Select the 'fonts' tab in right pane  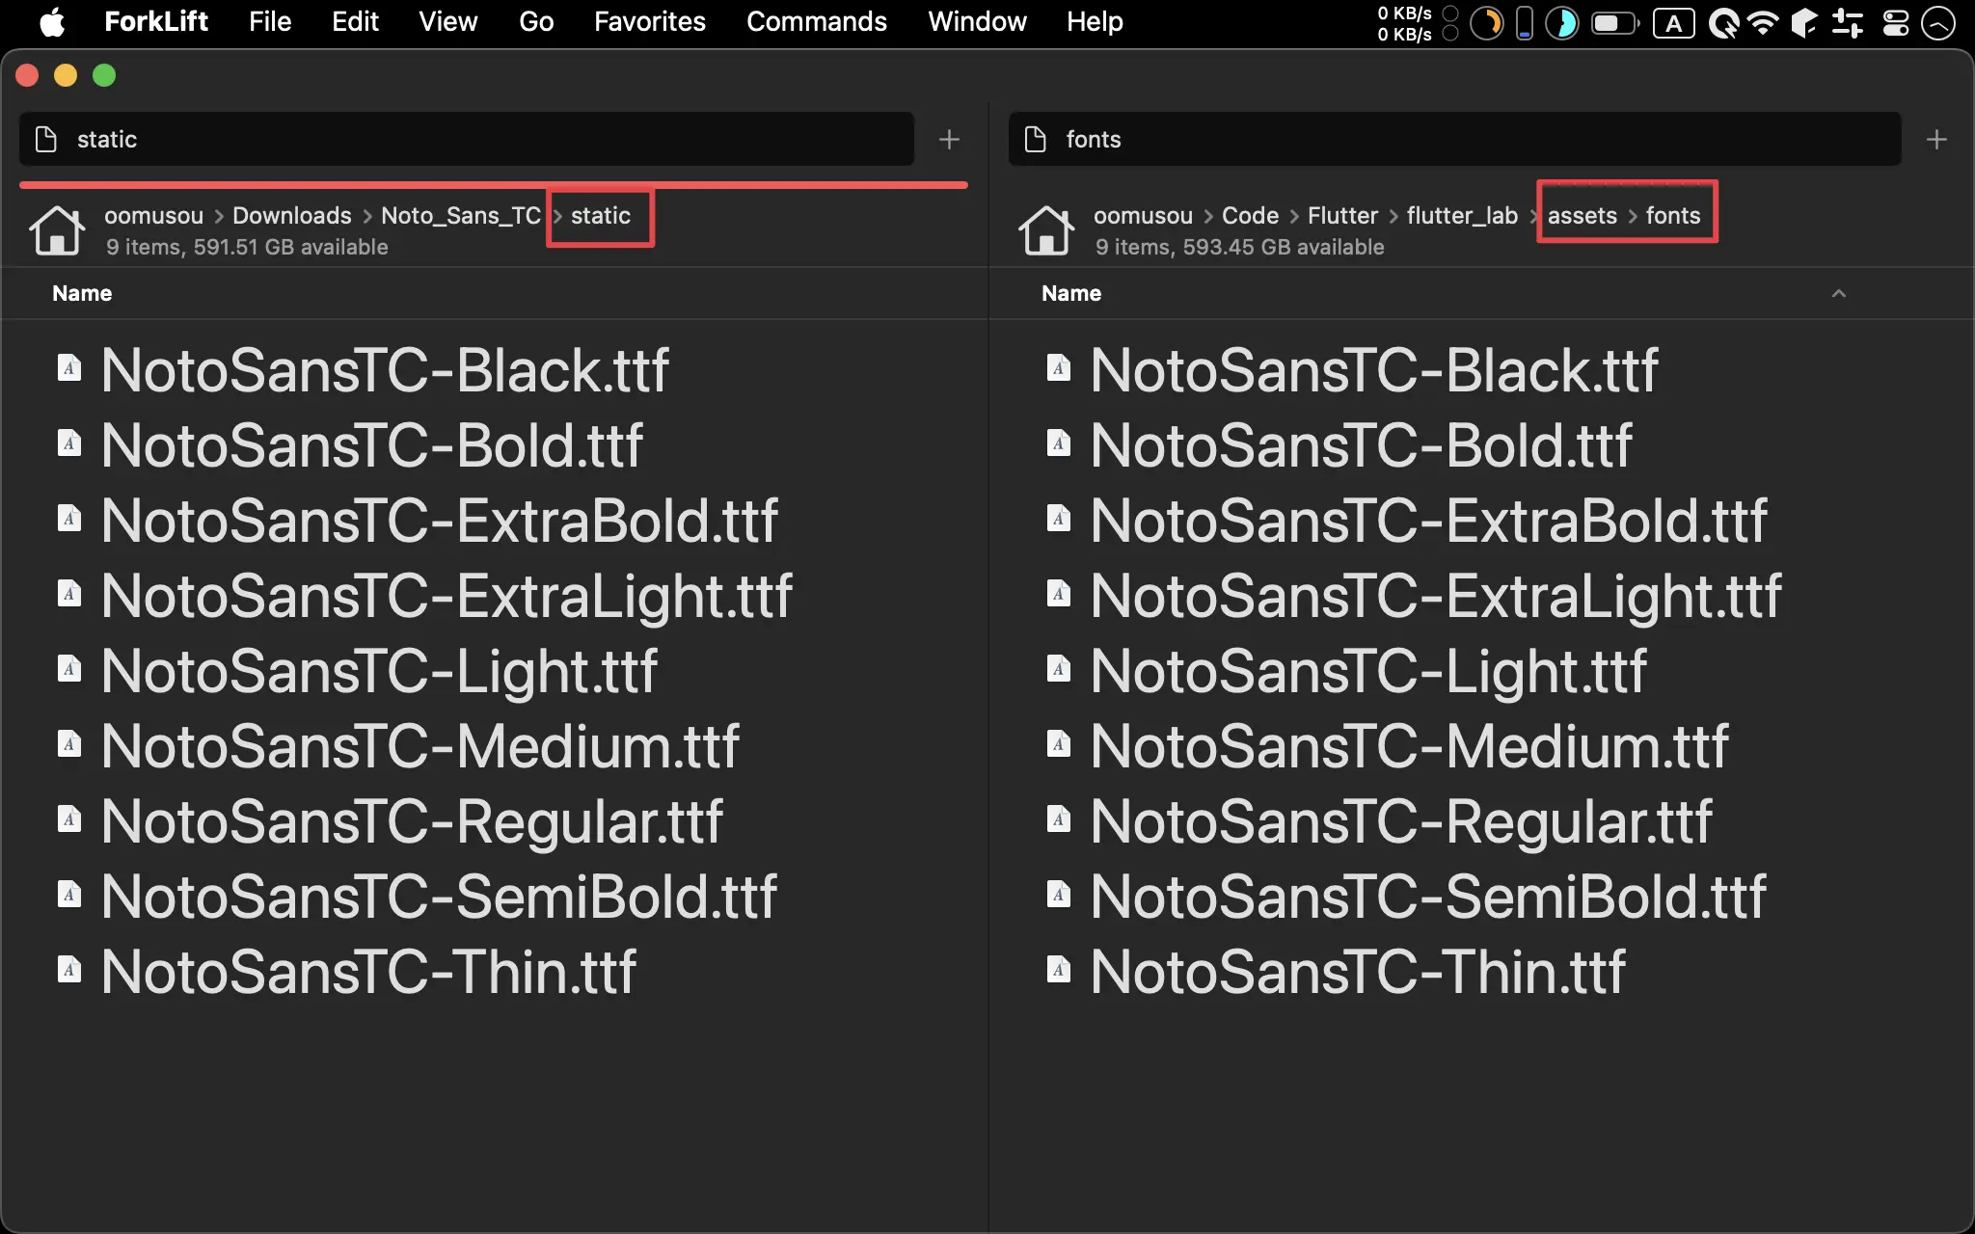click(x=1455, y=140)
